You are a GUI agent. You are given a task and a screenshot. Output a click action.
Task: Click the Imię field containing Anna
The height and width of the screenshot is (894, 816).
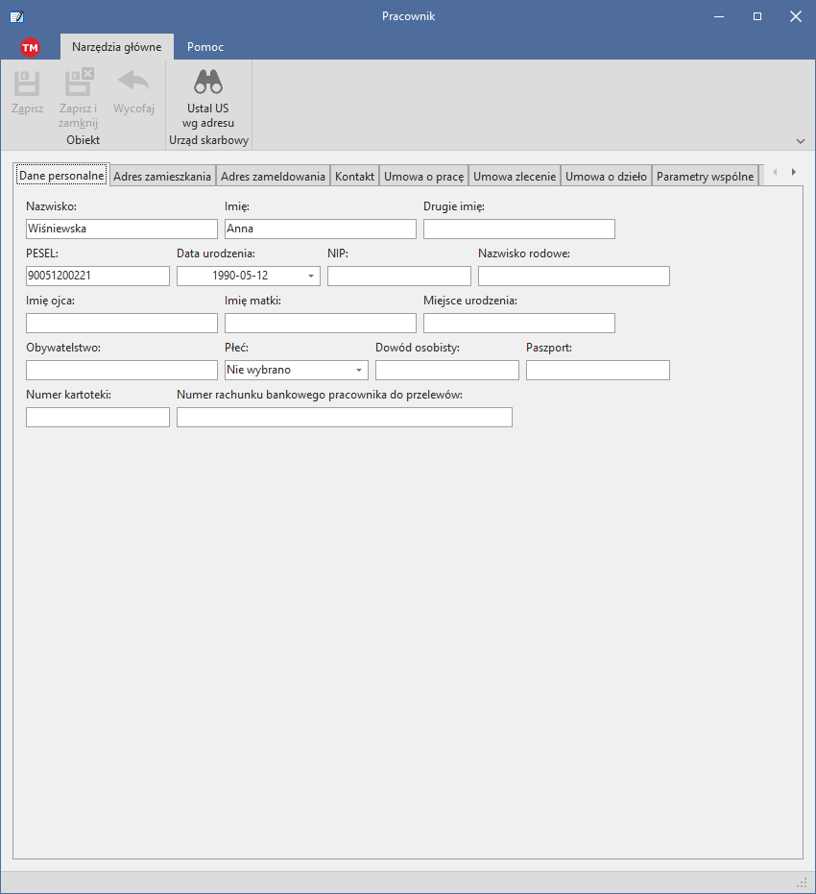pyautogui.click(x=321, y=230)
